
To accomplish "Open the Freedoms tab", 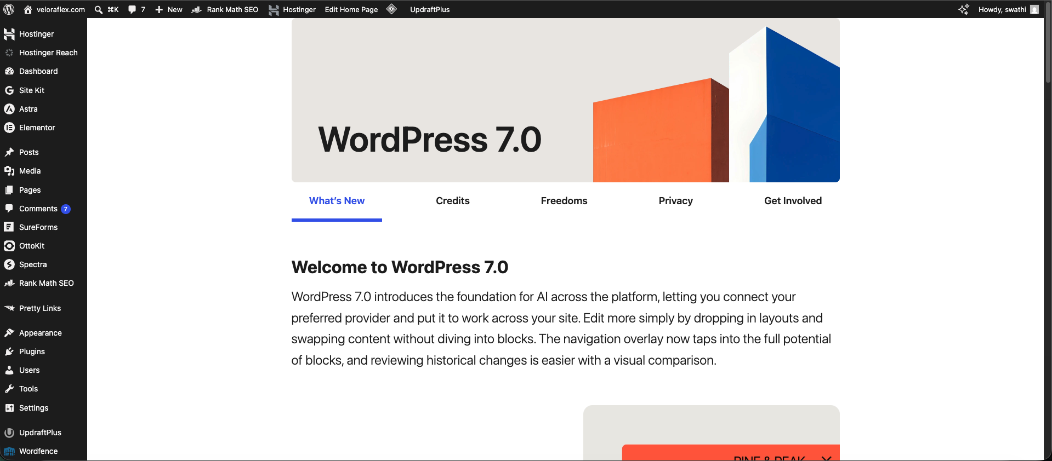I will [564, 201].
